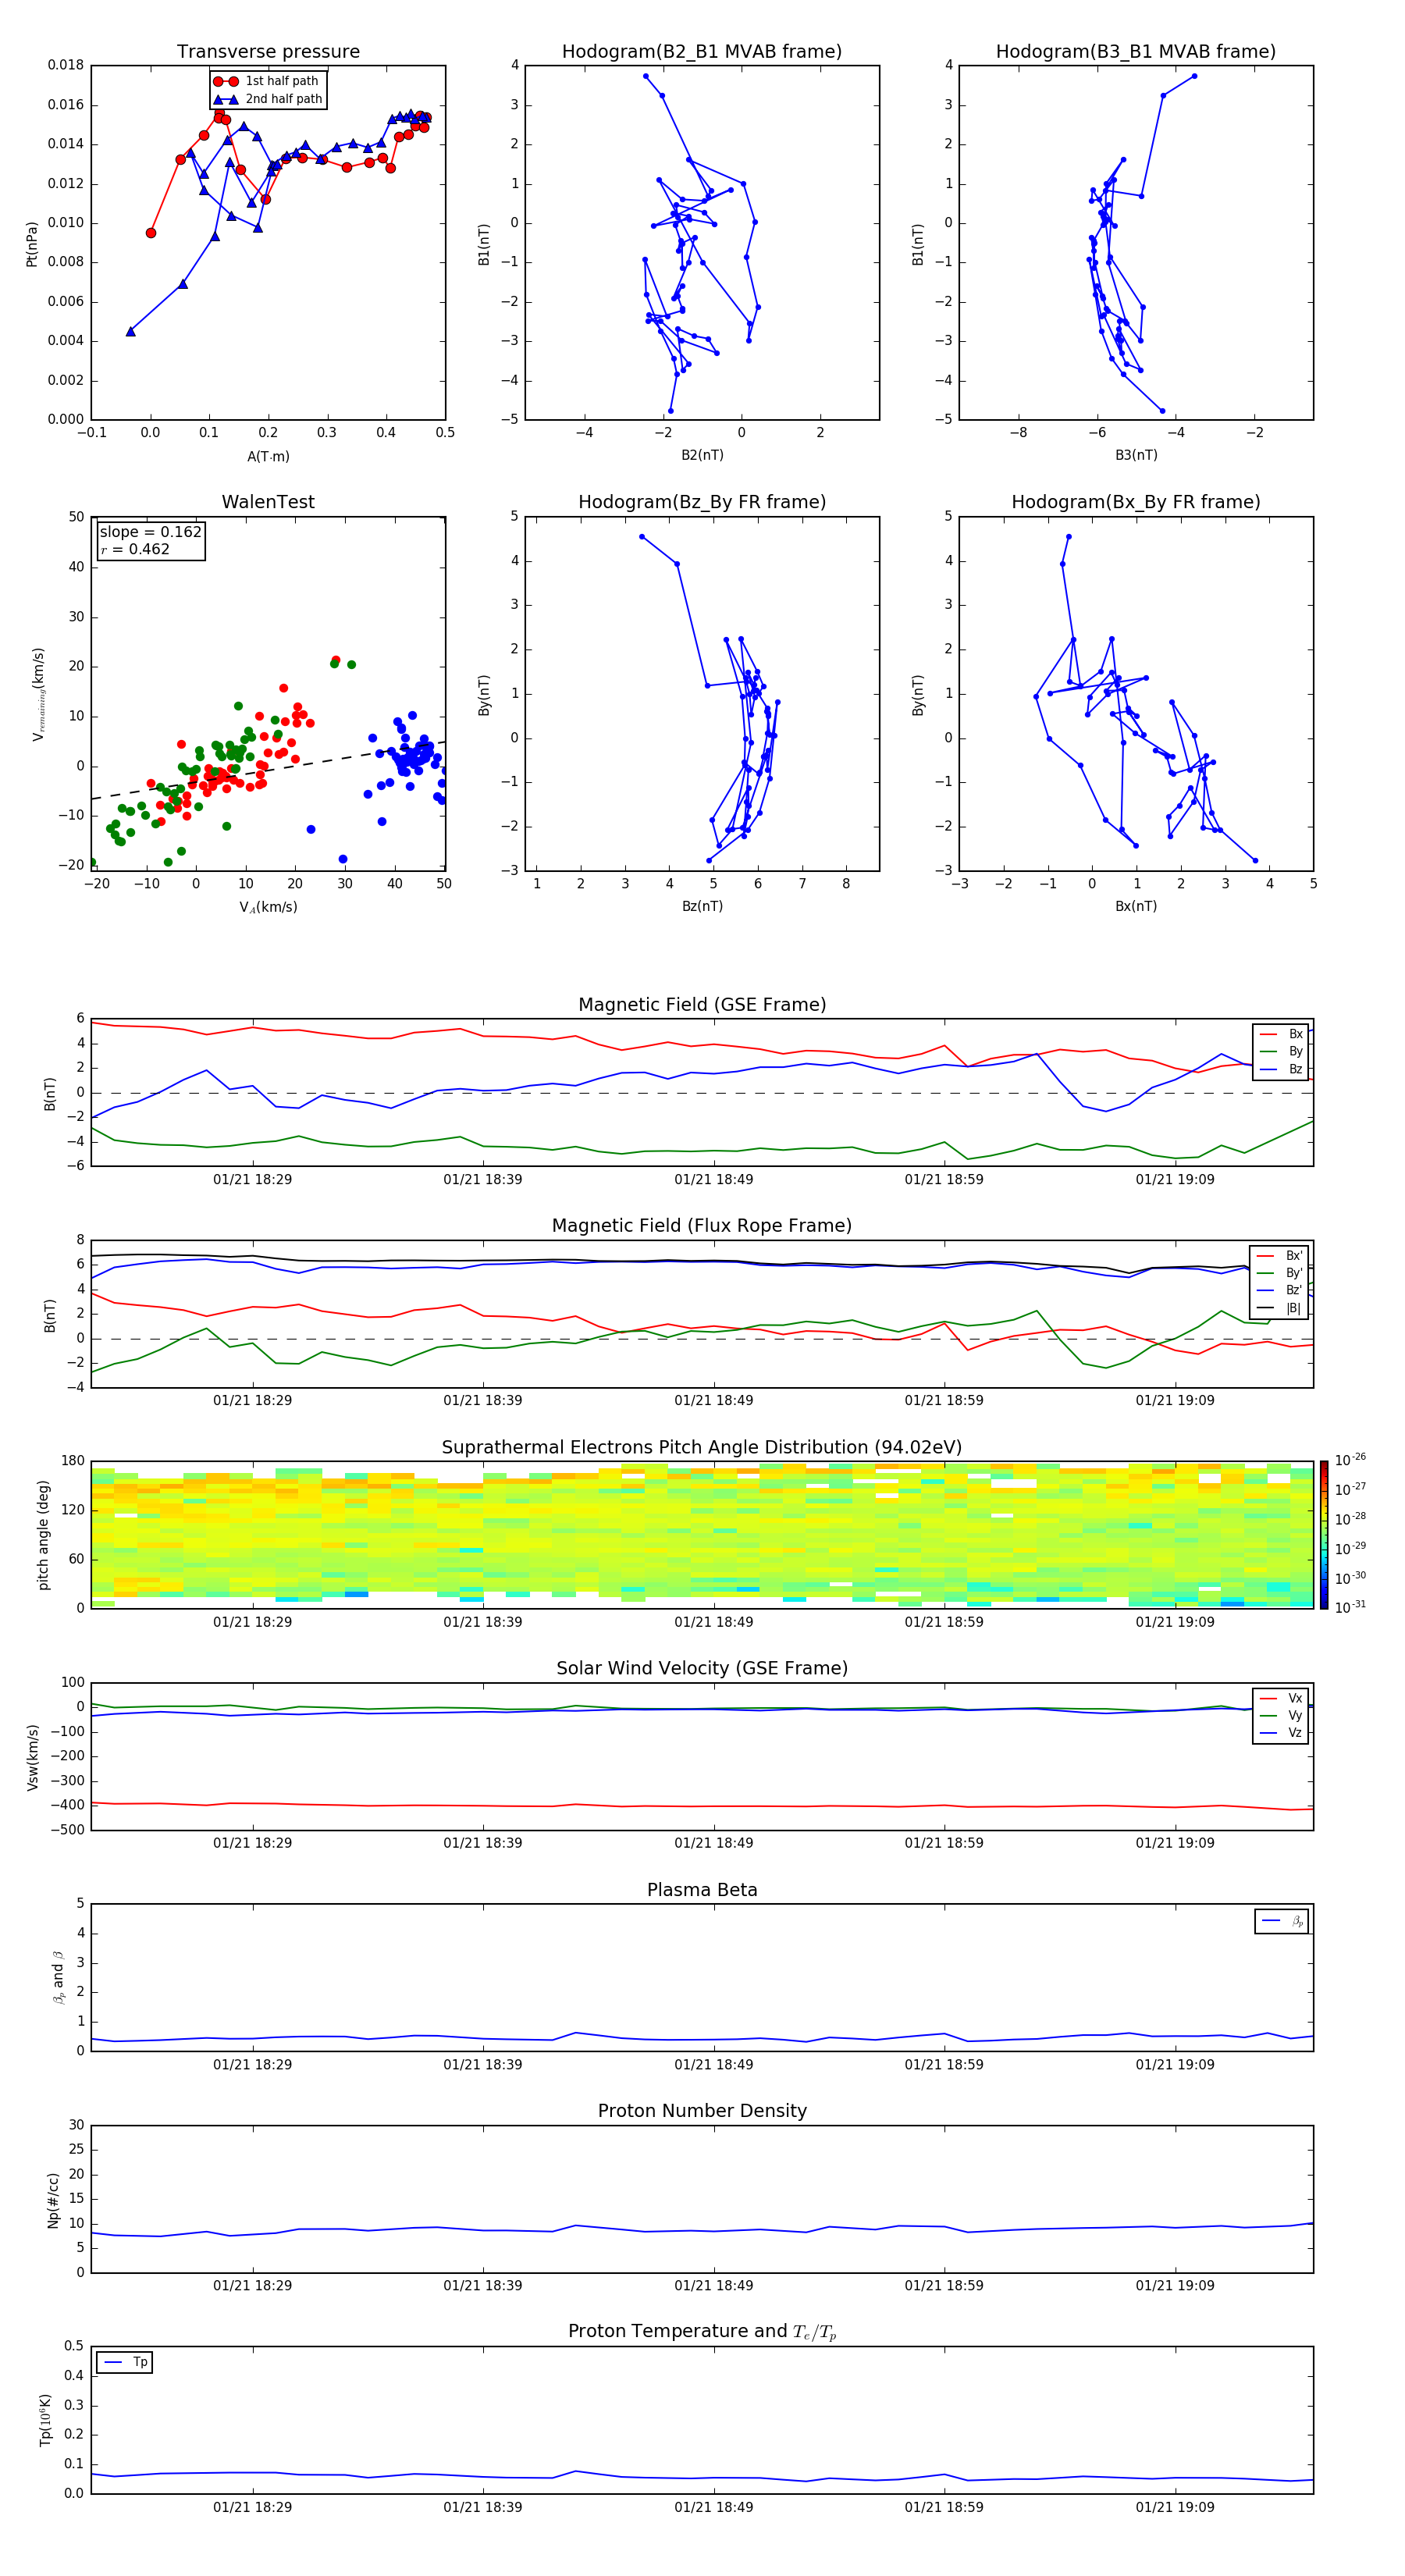1405x2576 pixels.
Task: Click the colorbar's top tick label, 10^-26
Action: 1350,1460
